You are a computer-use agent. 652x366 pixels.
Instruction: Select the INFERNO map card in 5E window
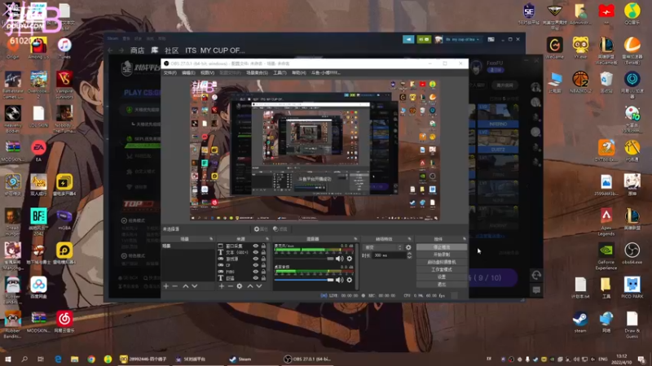coord(498,115)
